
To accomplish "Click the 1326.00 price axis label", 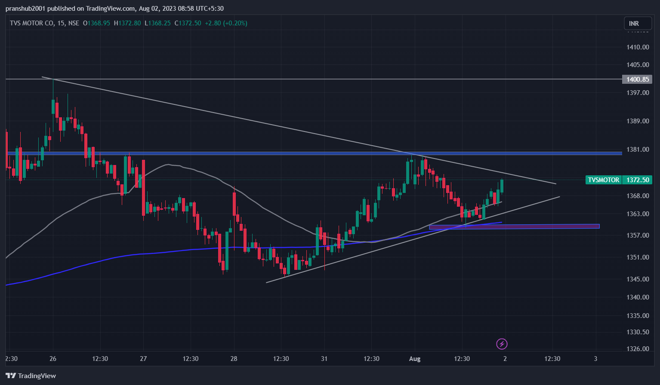I will tap(638, 349).
